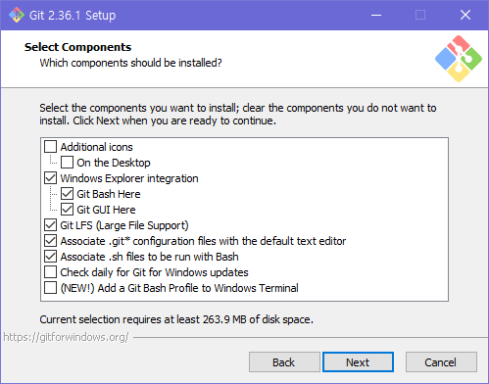
Task: Disable Git LFS (Large File Support)
Action: (50, 225)
